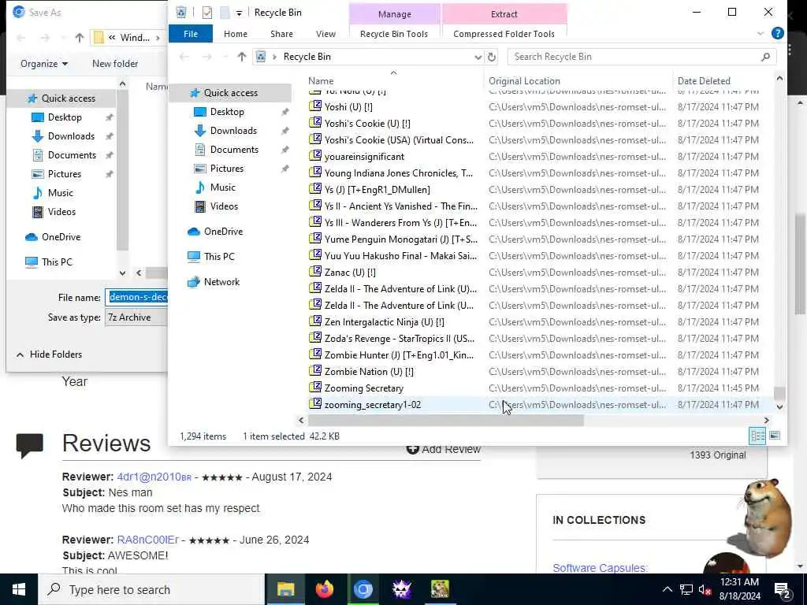Click the File name field in Save As

(137, 297)
